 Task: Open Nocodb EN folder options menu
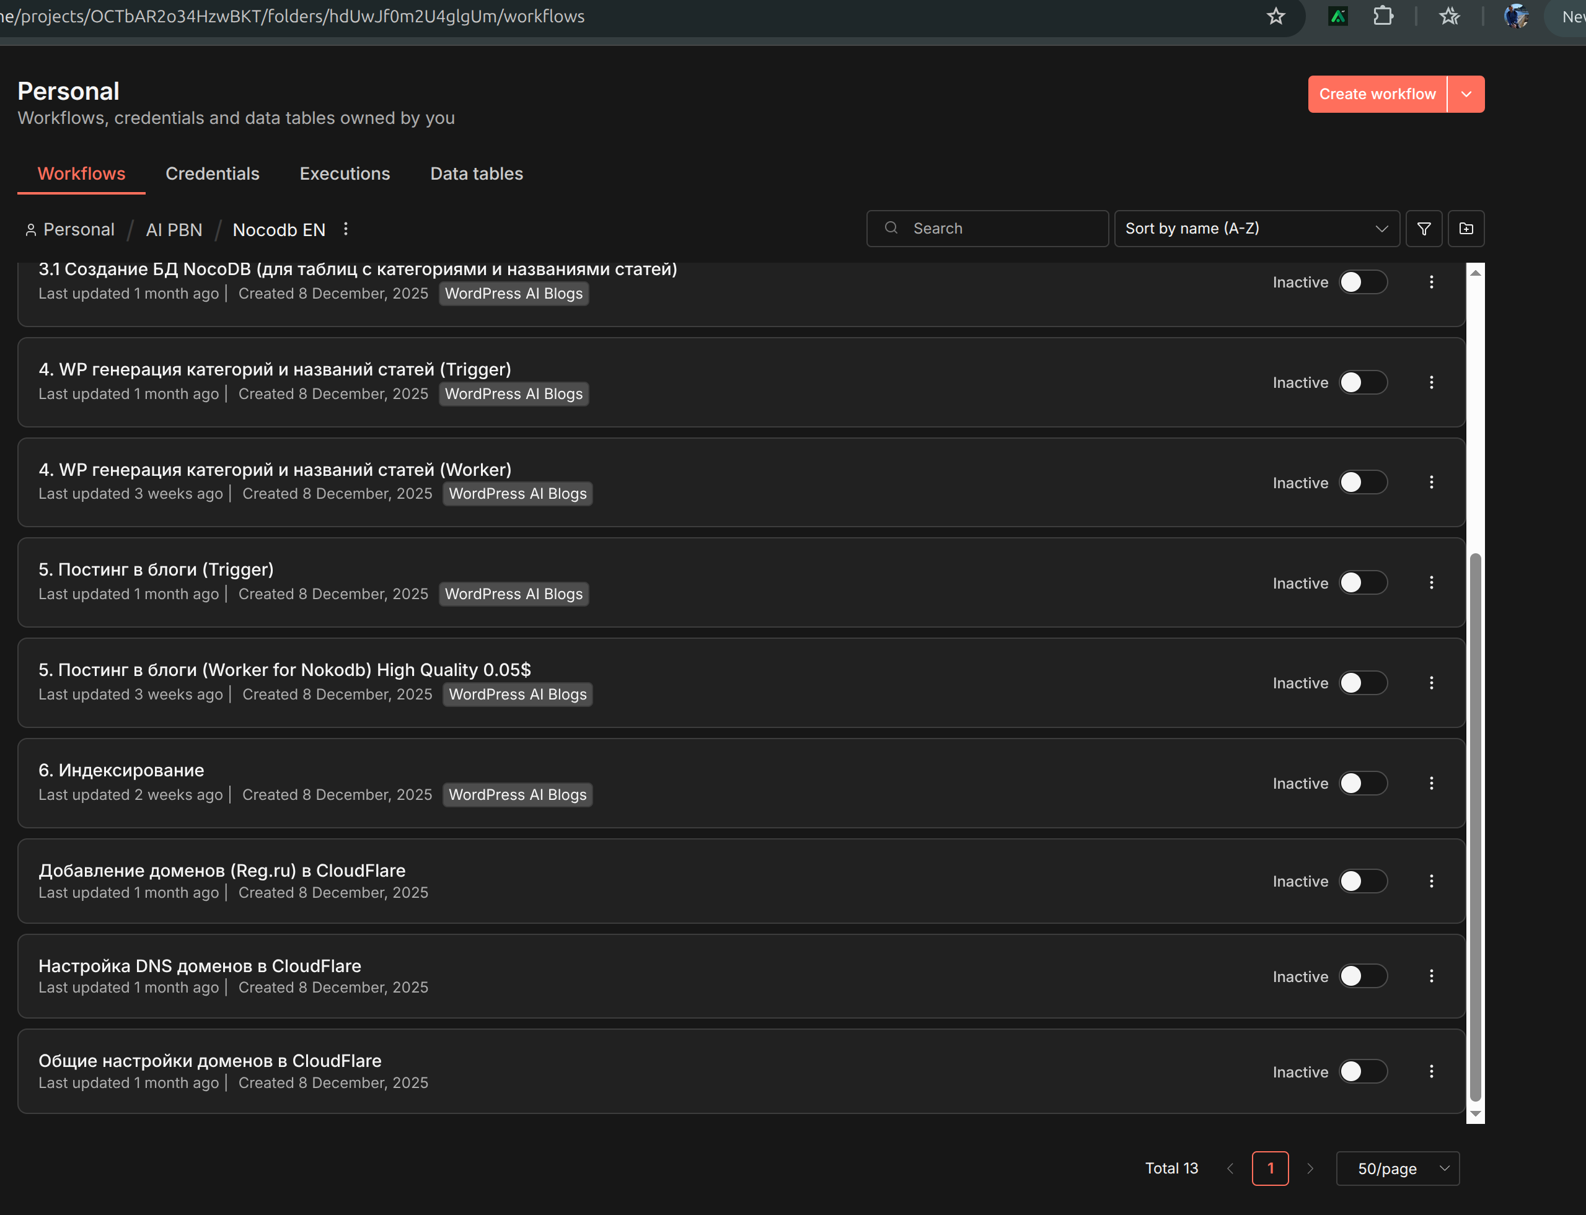point(346,229)
